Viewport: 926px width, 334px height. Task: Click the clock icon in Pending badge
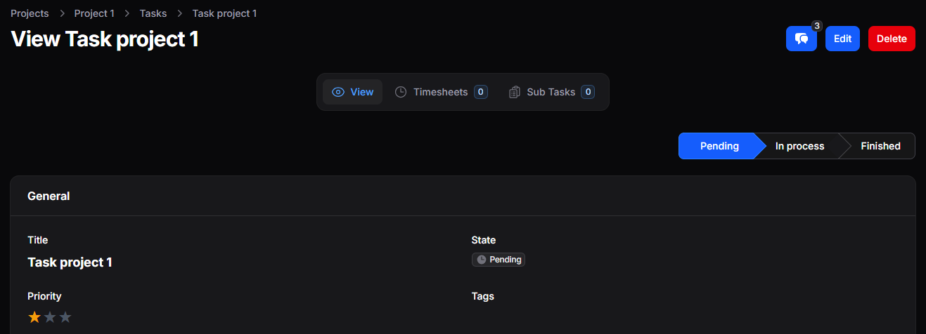click(482, 260)
